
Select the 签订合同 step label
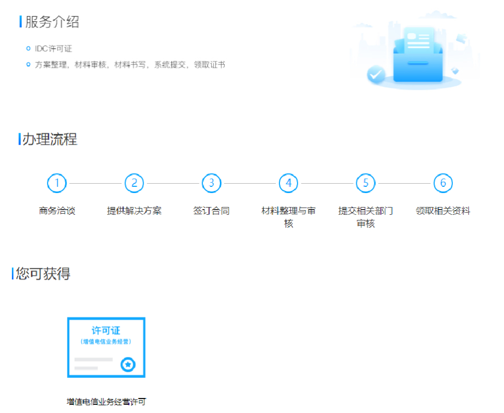click(211, 211)
